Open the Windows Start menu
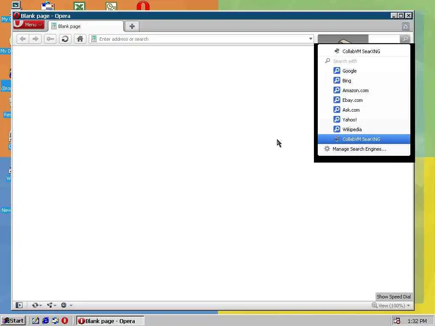Screen dimensions: 435x326 coord(13,321)
